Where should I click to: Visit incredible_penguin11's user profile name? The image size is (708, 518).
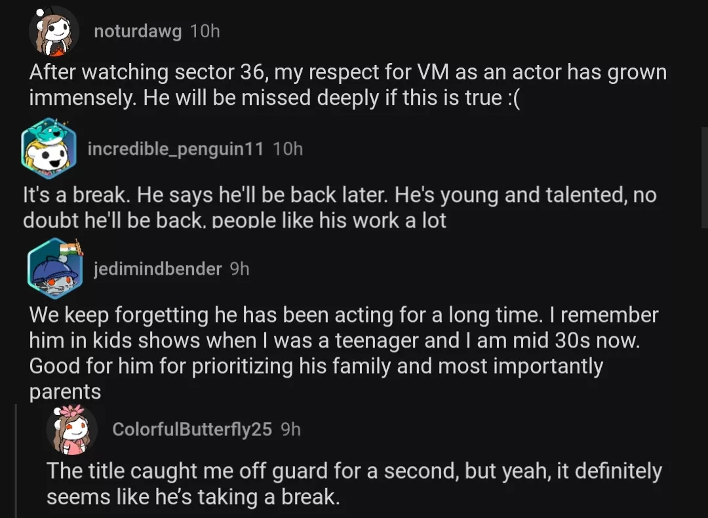[x=176, y=149]
